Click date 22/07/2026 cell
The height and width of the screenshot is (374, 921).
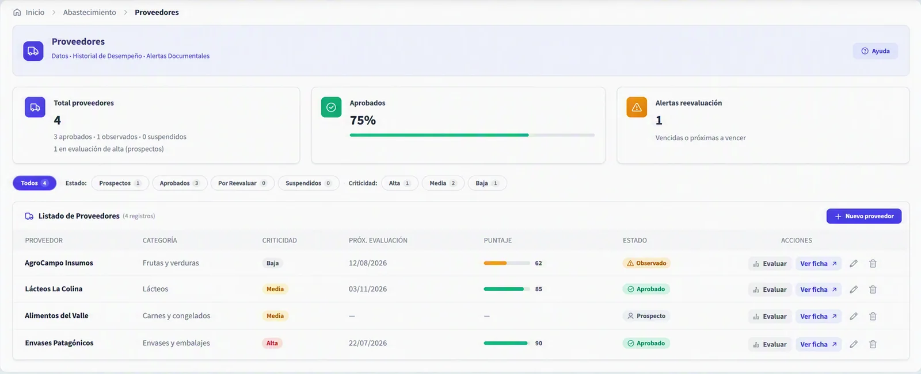pyautogui.click(x=368, y=343)
